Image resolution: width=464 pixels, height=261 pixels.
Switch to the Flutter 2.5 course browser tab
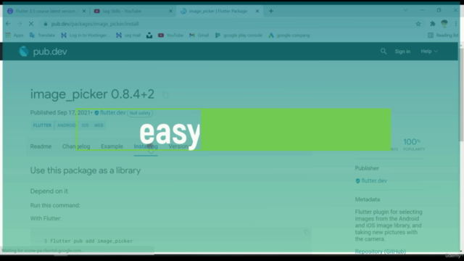tap(46, 11)
